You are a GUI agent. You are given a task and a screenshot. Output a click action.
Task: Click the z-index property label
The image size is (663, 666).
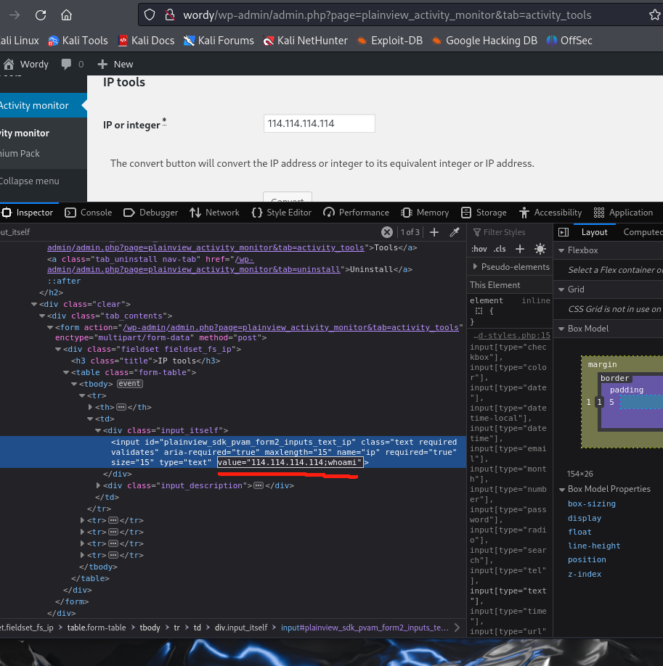[x=585, y=574]
